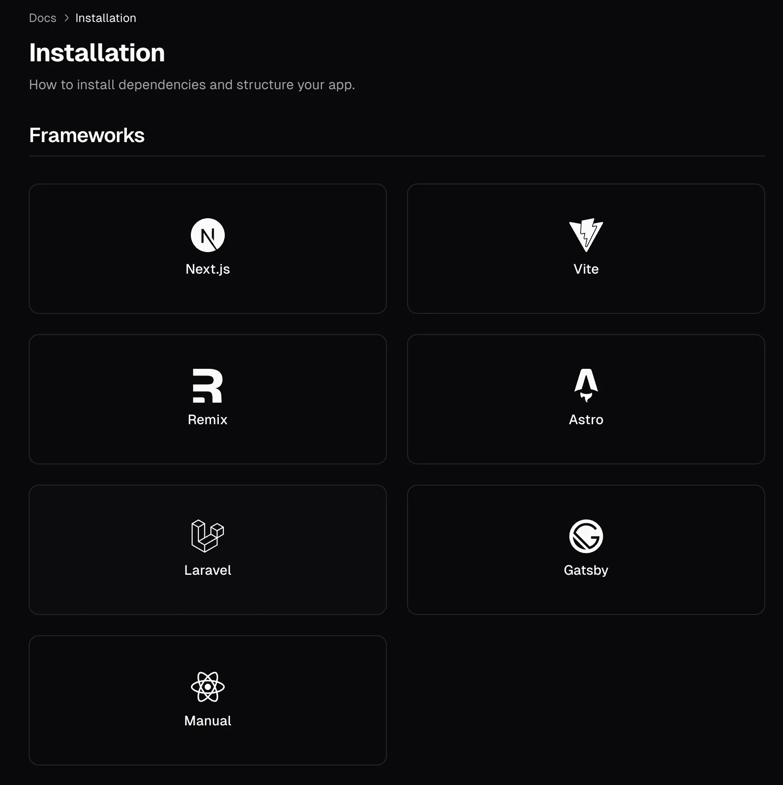Open the Laravel text label link

pyautogui.click(x=207, y=570)
